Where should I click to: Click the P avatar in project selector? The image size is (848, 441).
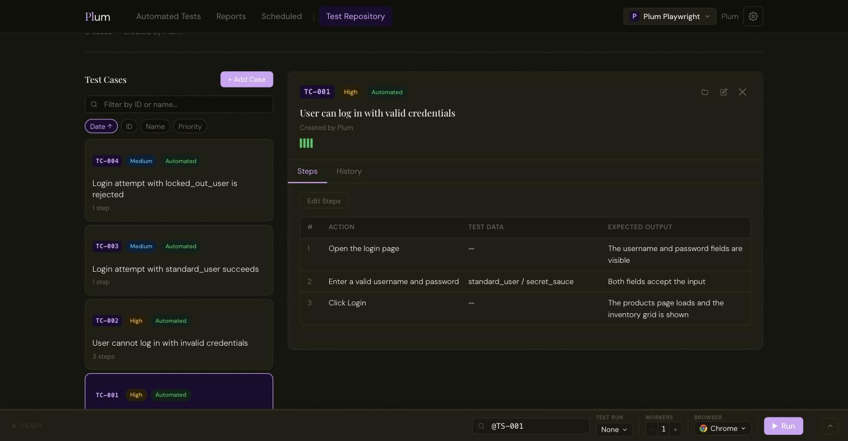[634, 16]
